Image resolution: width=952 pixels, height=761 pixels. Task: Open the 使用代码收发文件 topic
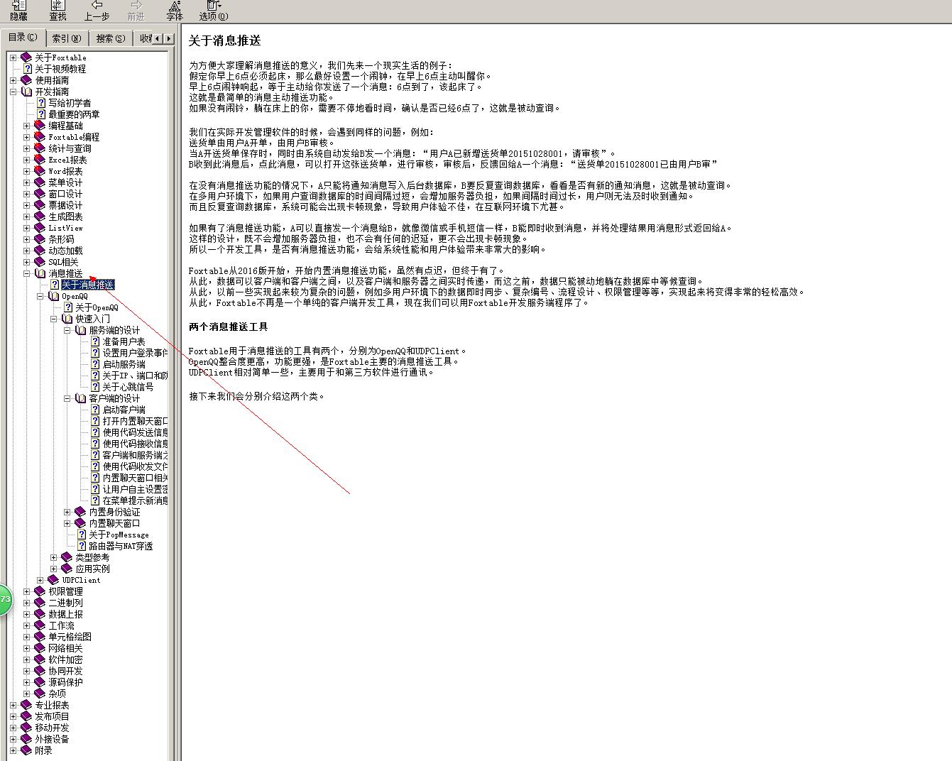135,466
